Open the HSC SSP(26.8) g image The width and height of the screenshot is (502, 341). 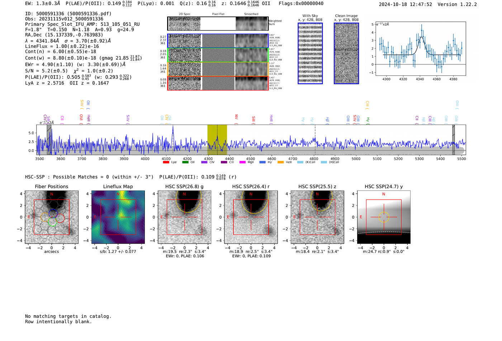coord(184,217)
